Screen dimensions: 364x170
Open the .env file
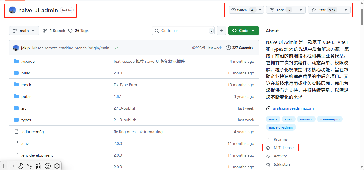click(25, 143)
